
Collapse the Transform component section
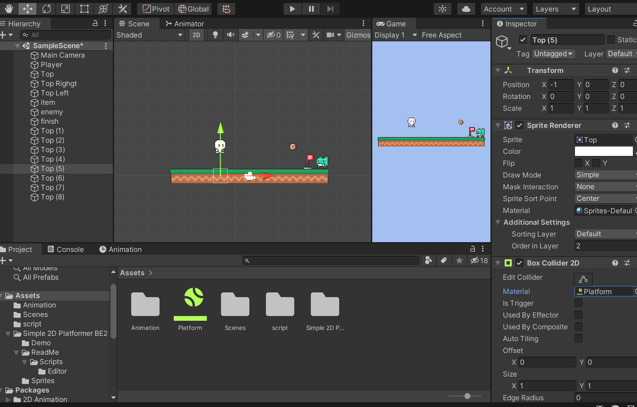click(498, 70)
